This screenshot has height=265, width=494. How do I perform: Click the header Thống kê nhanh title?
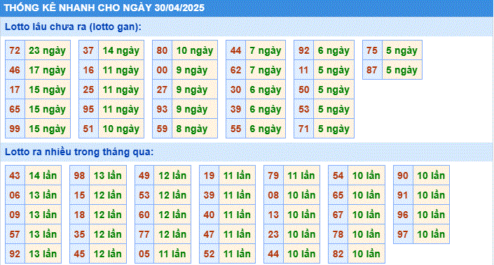(104, 8)
